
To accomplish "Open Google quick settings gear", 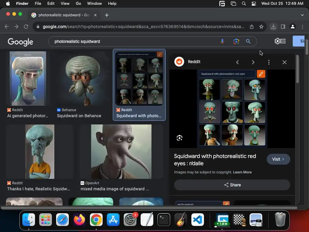I will (277, 41).
